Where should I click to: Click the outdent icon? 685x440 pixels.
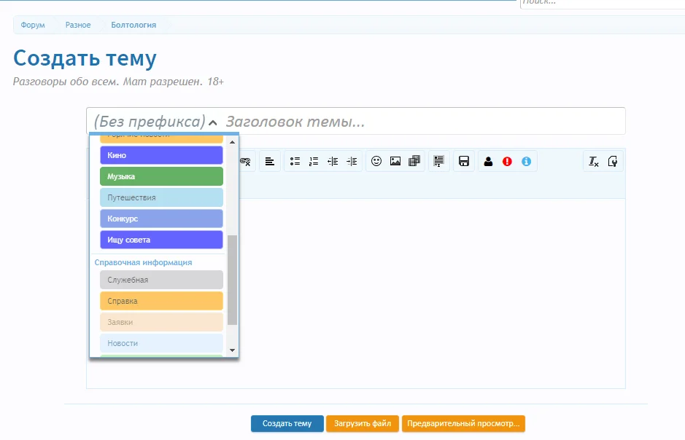click(333, 161)
